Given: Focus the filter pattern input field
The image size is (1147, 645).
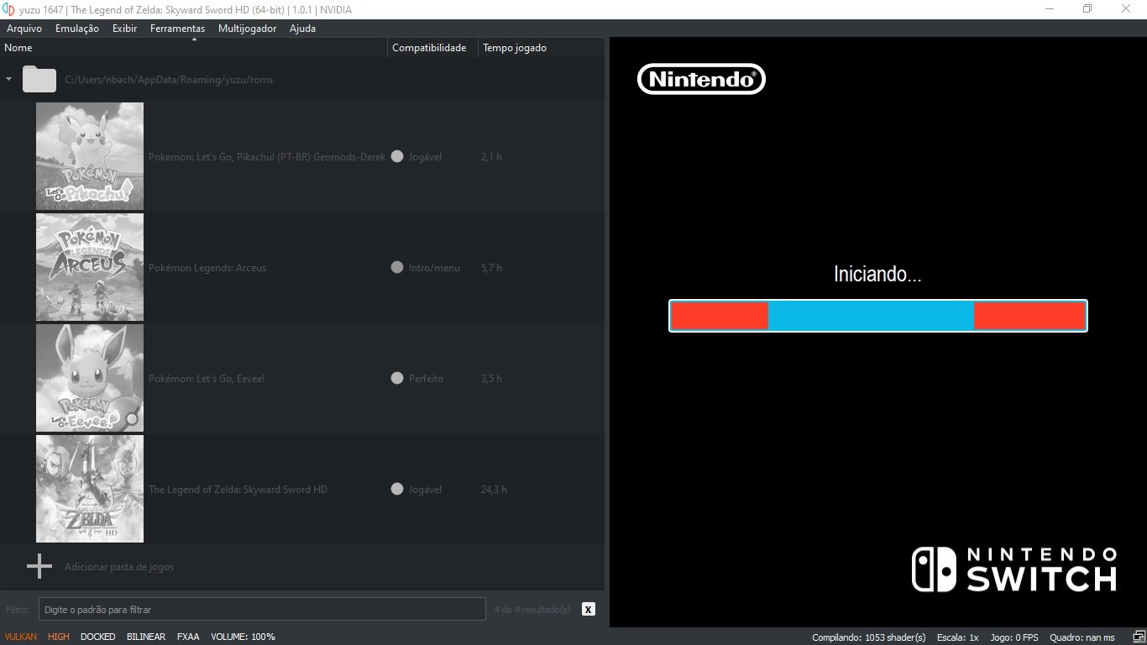Looking at the screenshot, I should tap(262, 609).
